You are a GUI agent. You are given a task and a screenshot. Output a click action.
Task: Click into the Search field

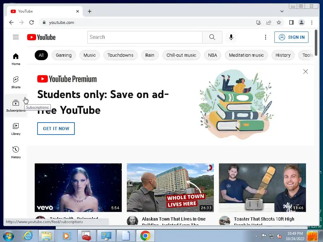click(x=145, y=37)
